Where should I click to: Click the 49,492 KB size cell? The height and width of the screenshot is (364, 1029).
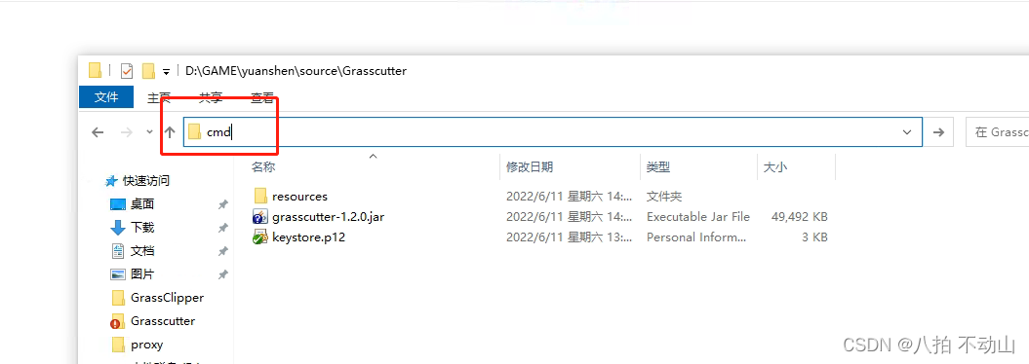pos(800,217)
